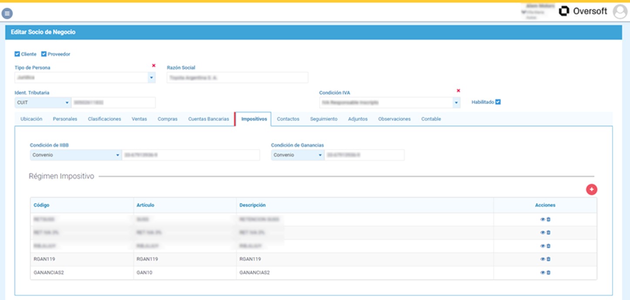Viewport: 630px width, 300px height.
Task: View details of the RGAN119 row
Action: [542, 259]
